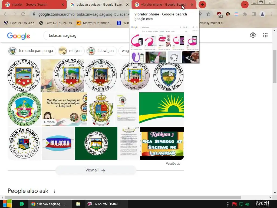Select the Chrome 'bulacan sagisag' taskbar item
The image size is (277, 208).
pos(50,204)
